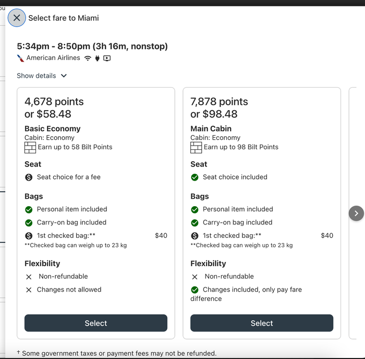The width and height of the screenshot is (365, 359).
Task: Click the American Airlines logo icon
Action: click(x=20, y=58)
